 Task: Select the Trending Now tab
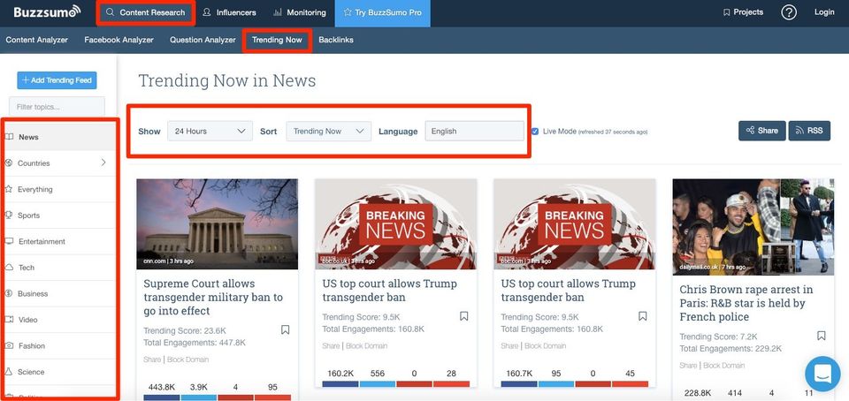(277, 40)
